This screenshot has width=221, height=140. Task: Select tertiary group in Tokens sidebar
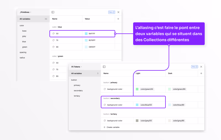coord(77,96)
